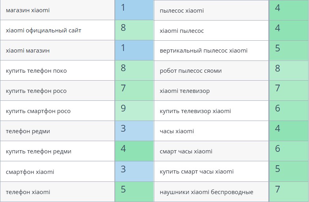The height and width of the screenshot is (202, 309).
Task: Click the 'купить телефон поко' keyword
Action: tap(36, 71)
